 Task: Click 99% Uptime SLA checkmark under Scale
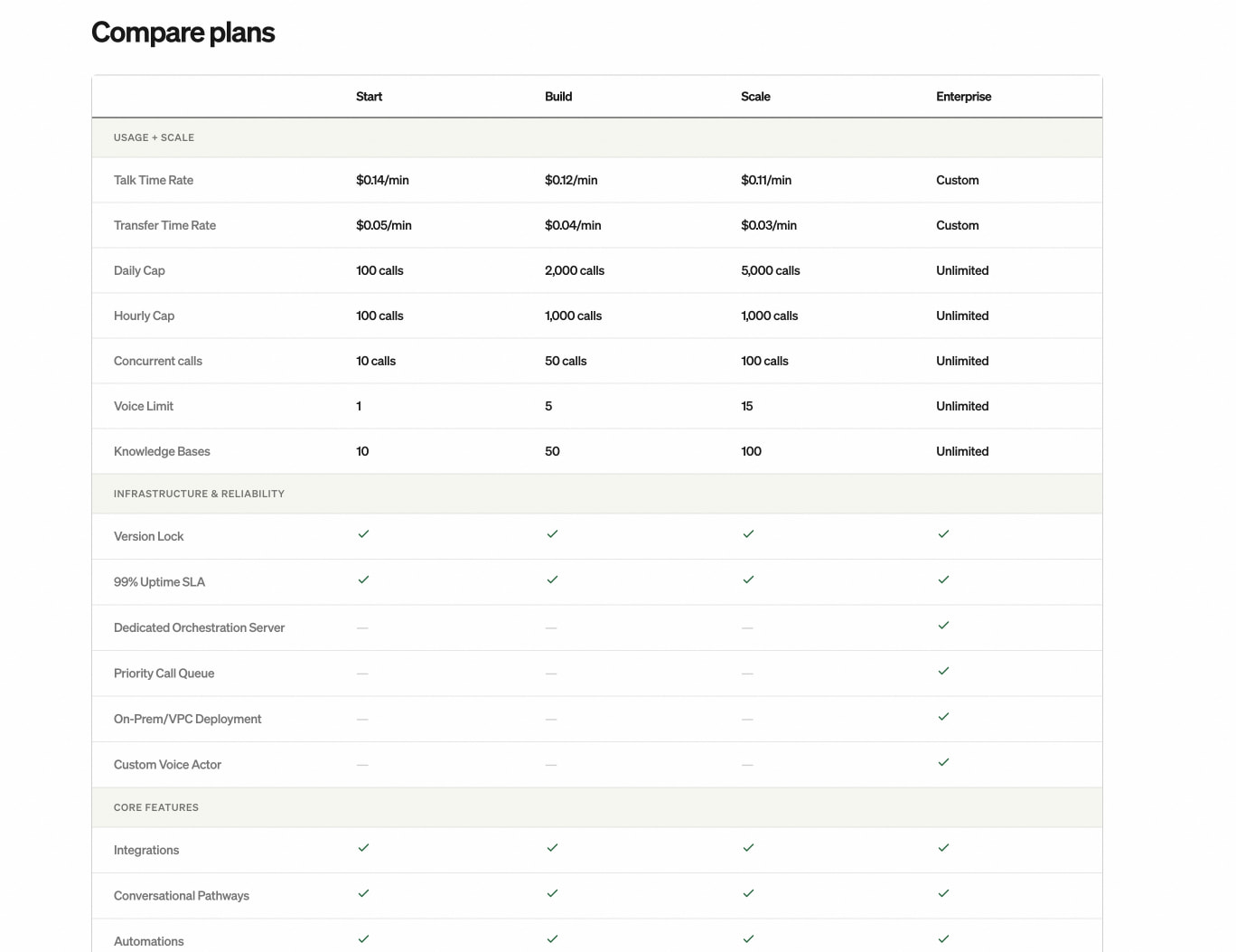[748, 580]
